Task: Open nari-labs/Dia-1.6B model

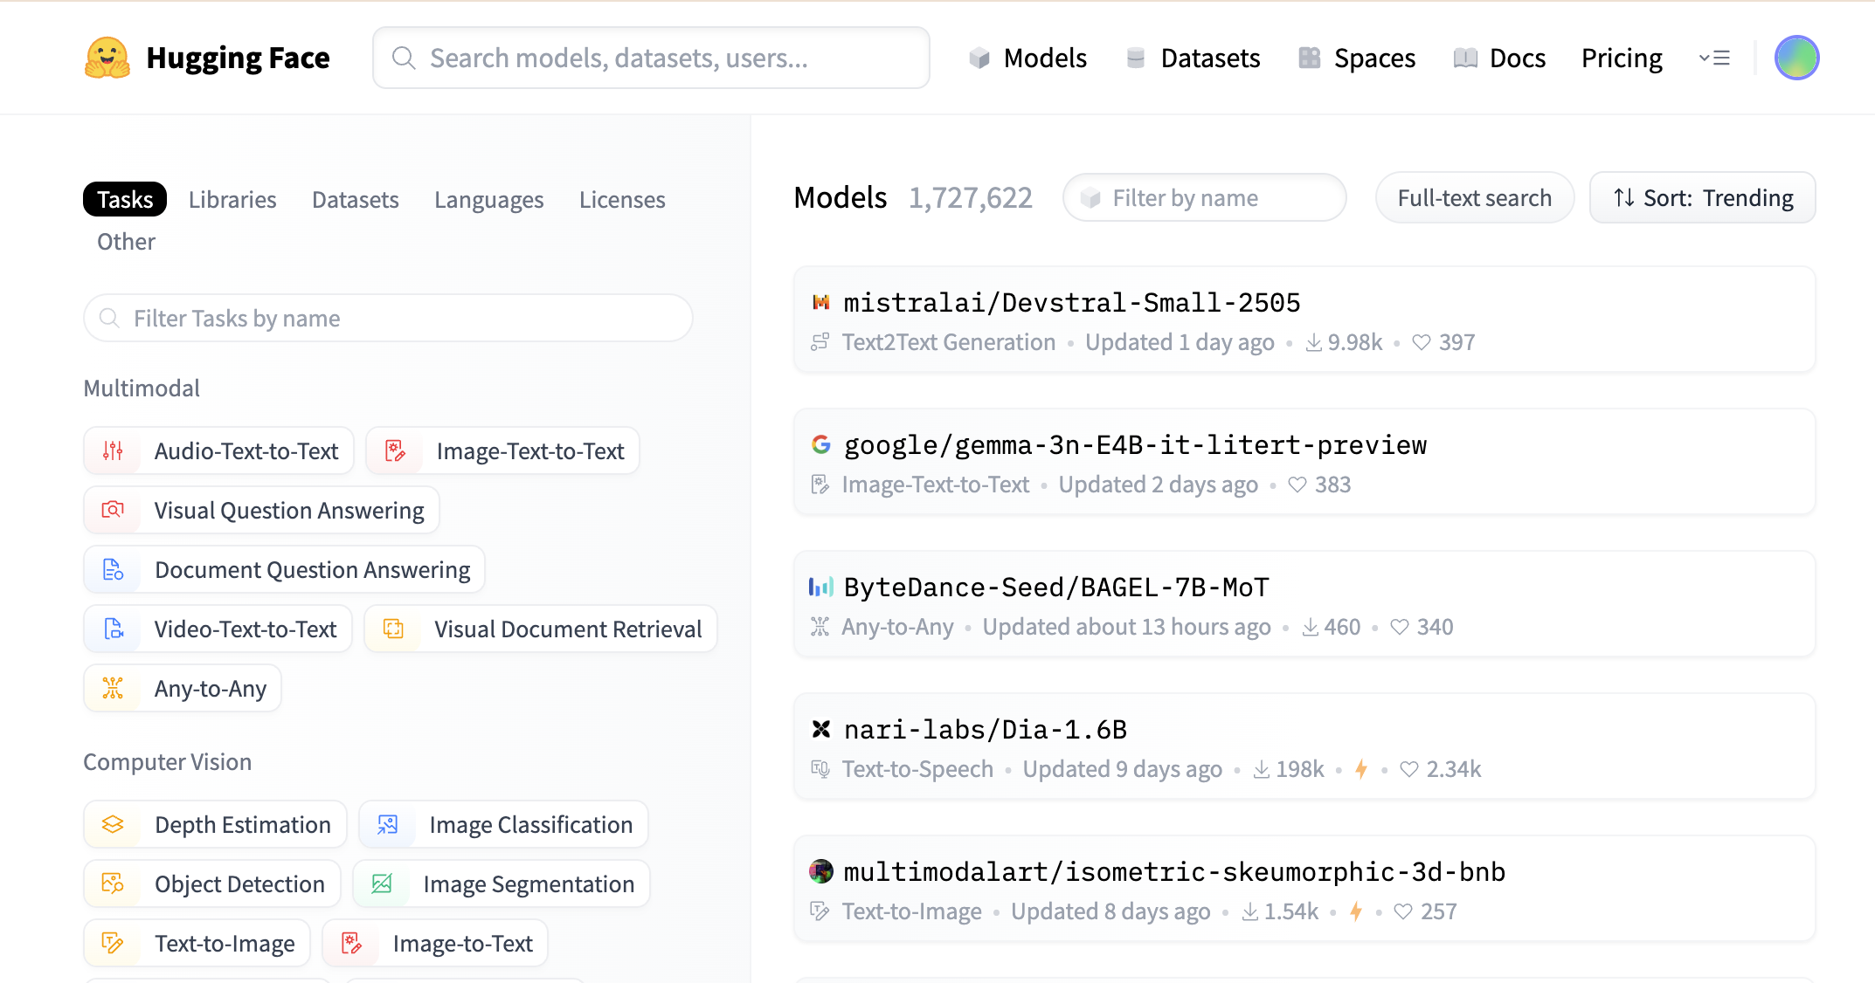Action: point(986,729)
